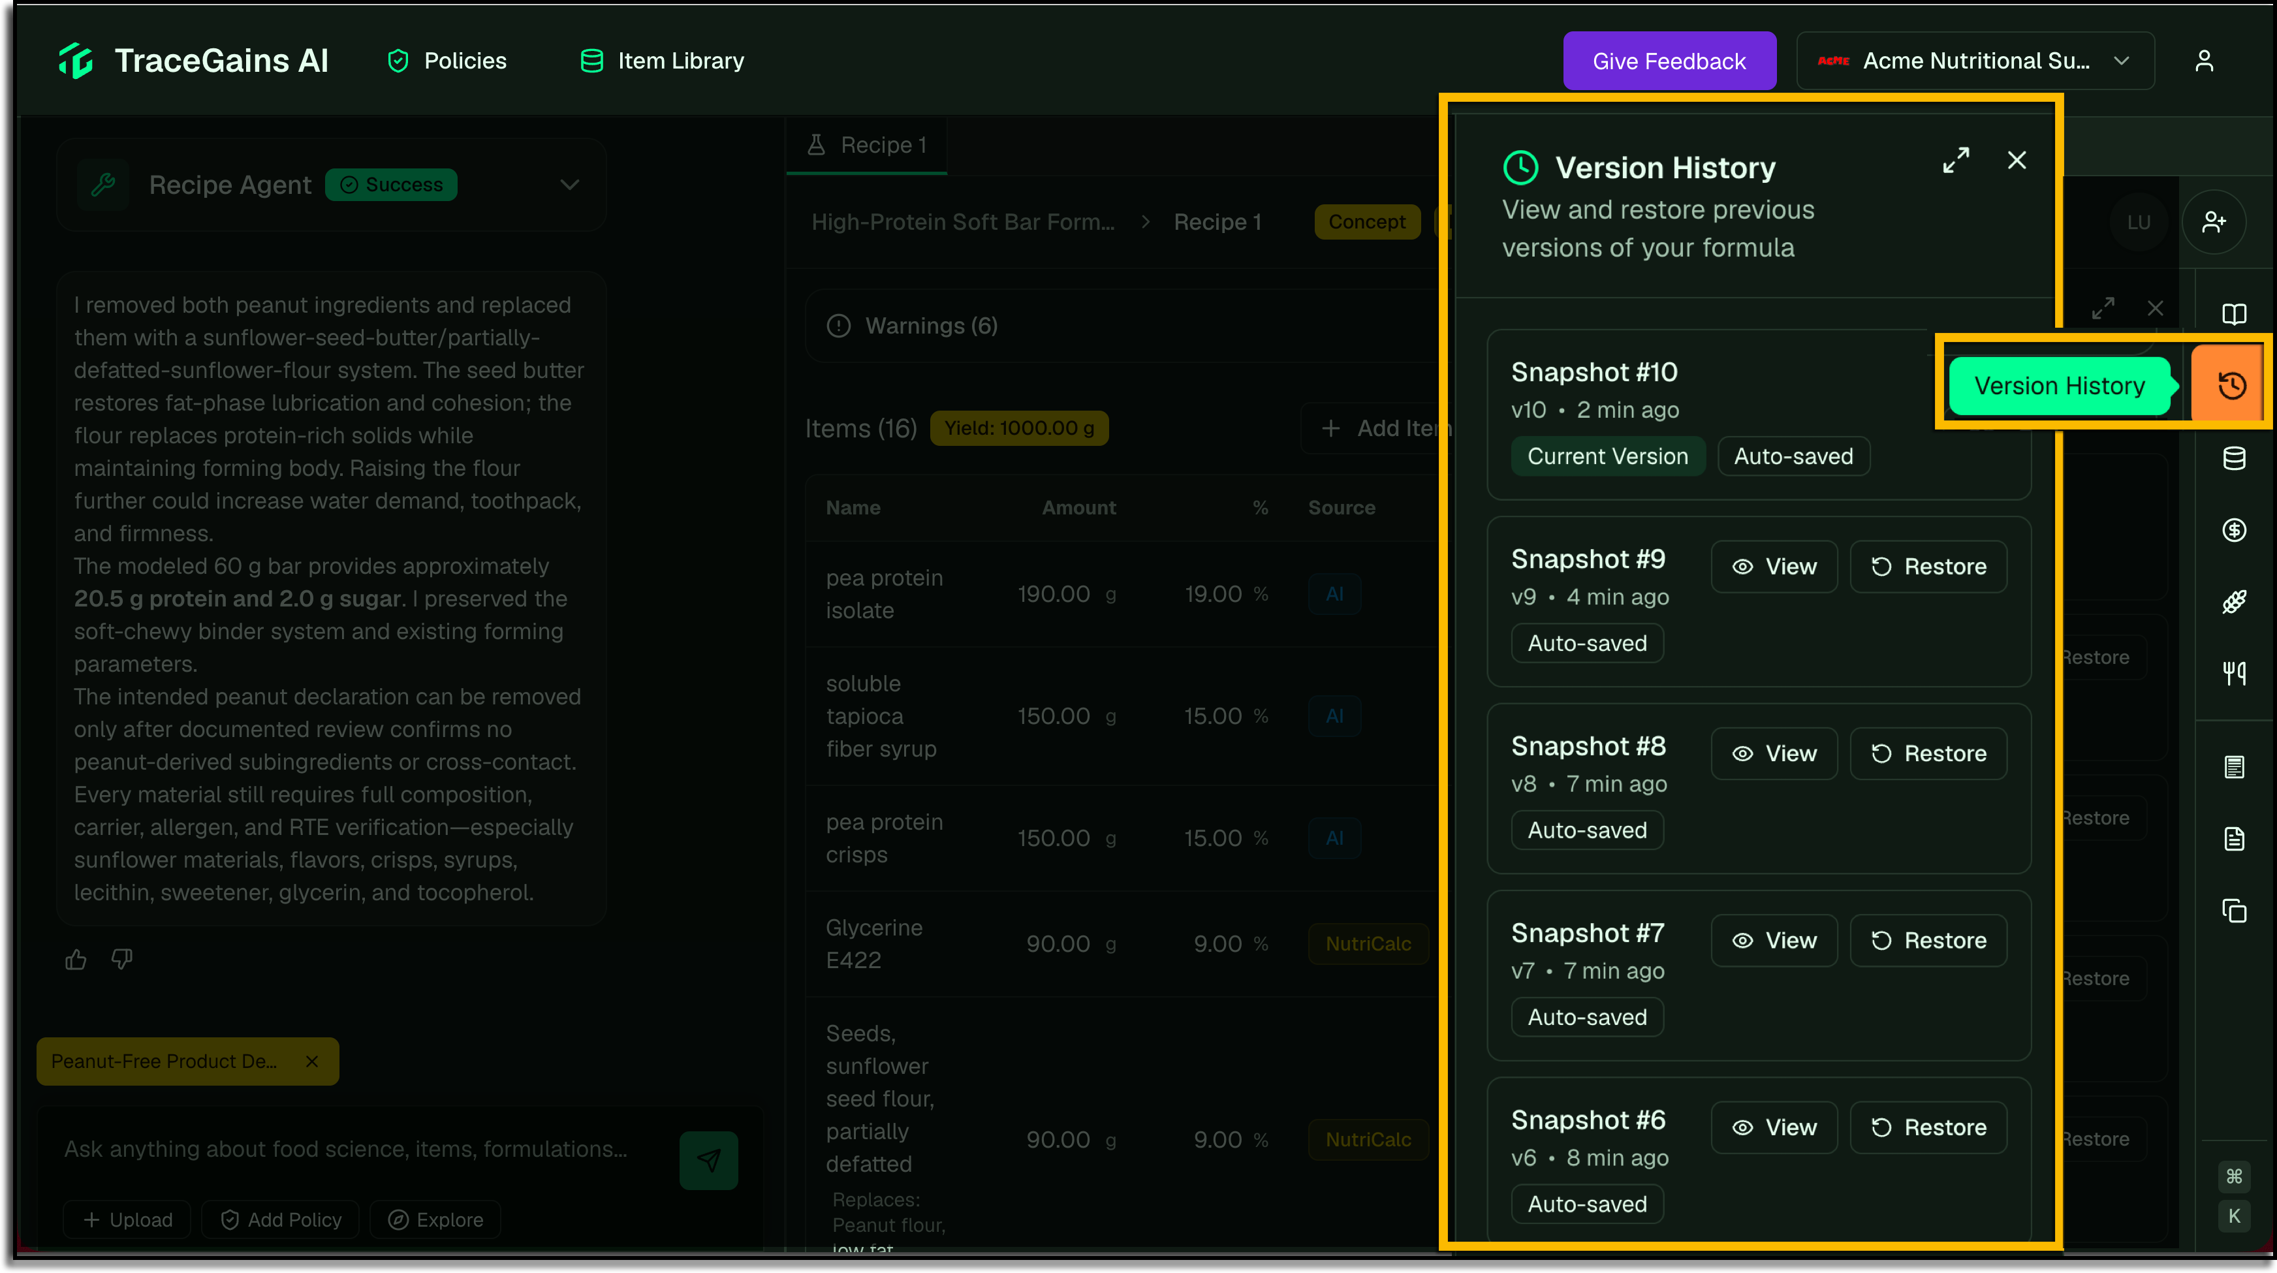Click the Amount column header

[1078, 507]
